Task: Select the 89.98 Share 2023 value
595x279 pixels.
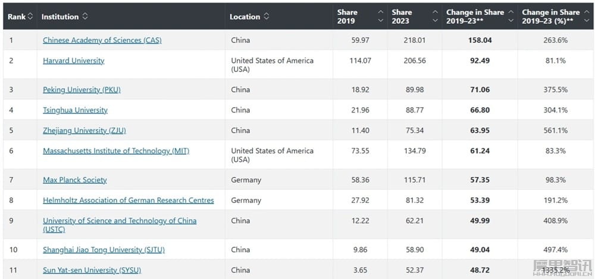Action: 415,90
